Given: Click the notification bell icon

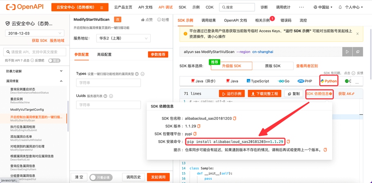Looking at the screenshot, I should coord(340,8).
